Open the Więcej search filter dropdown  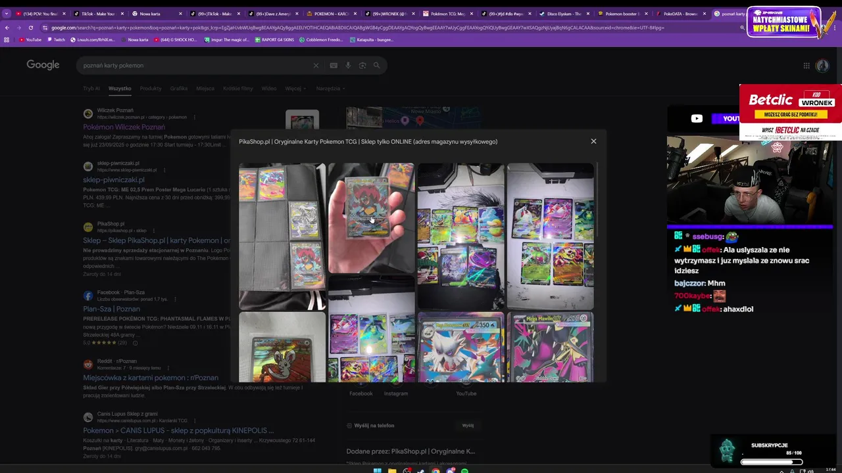pyautogui.click(x=295, y=88)
